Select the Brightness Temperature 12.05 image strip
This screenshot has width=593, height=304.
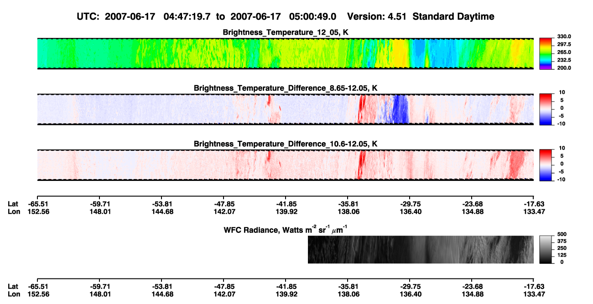(x=285, y=53)
